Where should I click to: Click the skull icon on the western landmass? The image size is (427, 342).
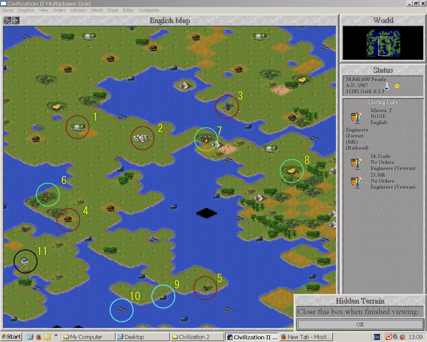coord(25,261)
